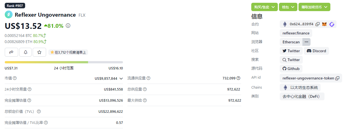
Task: Copy the reflexer-ungovernance-token API id
Action: coord(337,78)
